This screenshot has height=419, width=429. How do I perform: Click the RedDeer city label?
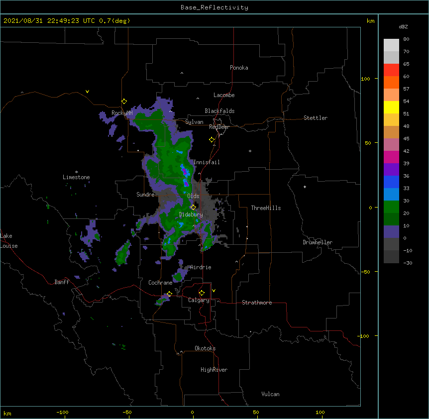click(x=219, y=127)
